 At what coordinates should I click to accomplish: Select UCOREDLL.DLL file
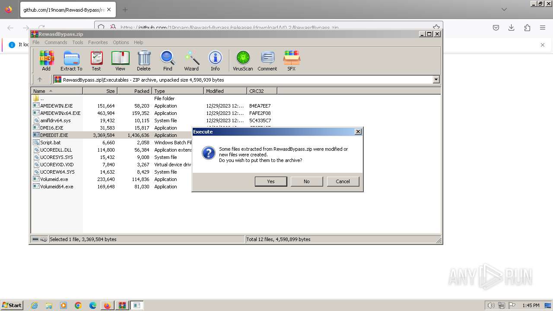[53, 150]
